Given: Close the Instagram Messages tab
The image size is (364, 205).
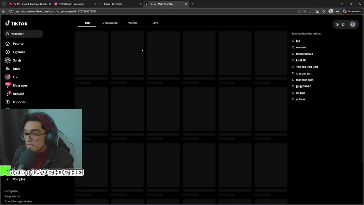Looking at the screenshot, I should point(95,4).
